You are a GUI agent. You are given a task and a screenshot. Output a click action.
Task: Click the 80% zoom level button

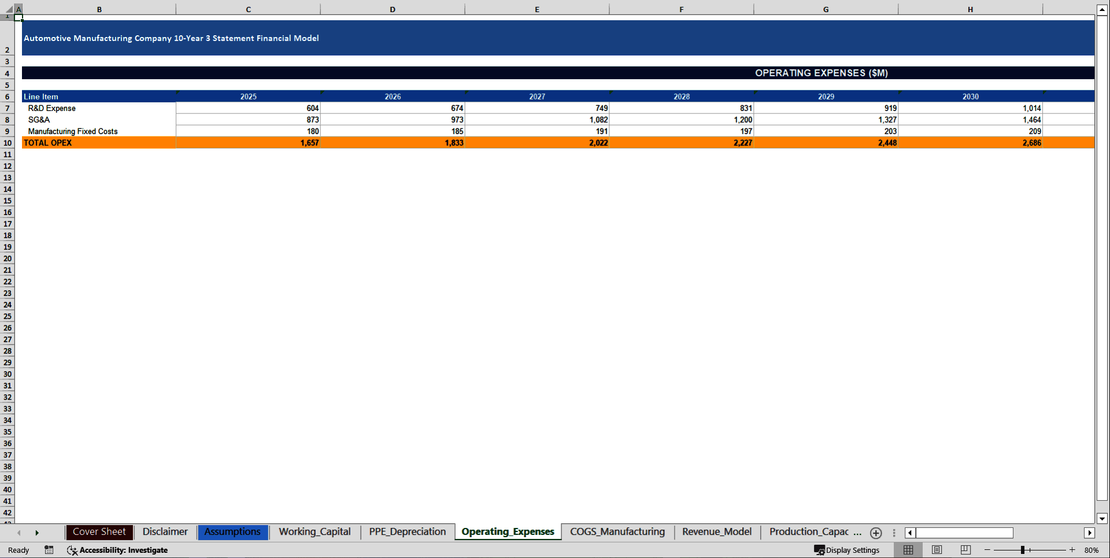1092,550
